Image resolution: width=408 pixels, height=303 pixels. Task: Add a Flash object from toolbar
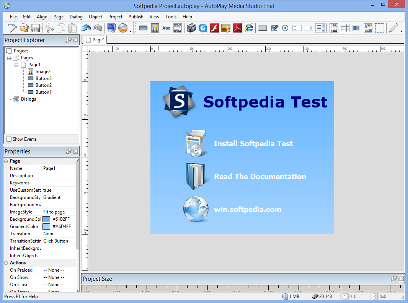(x=214, y=28)
